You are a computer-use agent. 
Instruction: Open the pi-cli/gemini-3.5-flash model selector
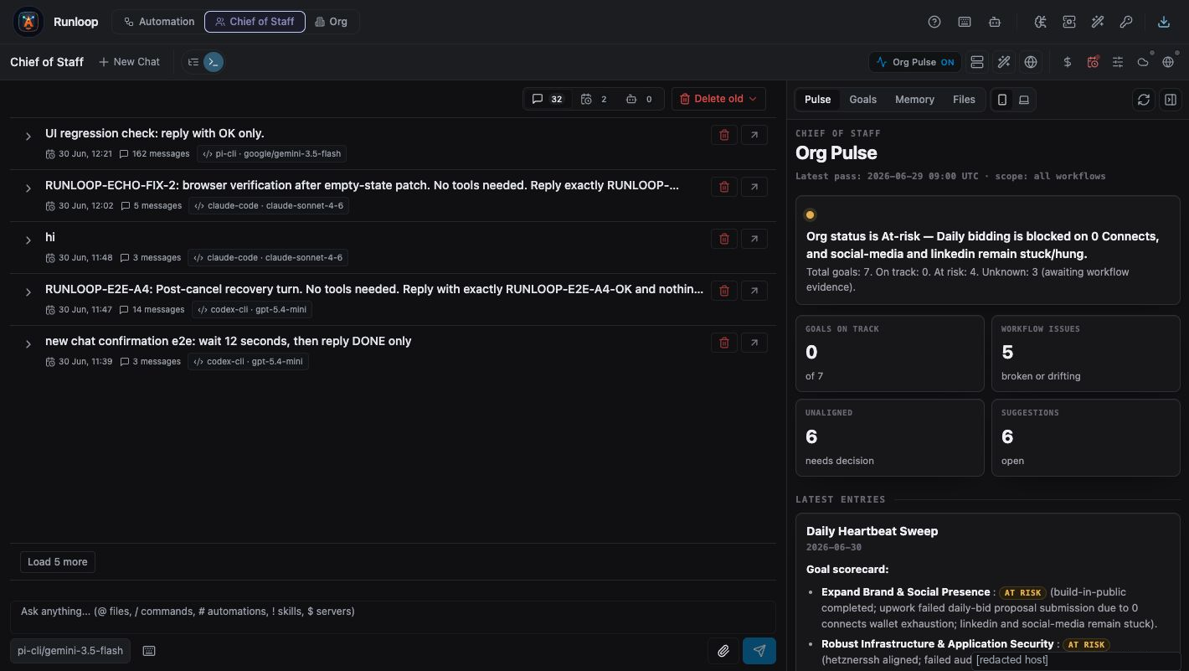70,651
